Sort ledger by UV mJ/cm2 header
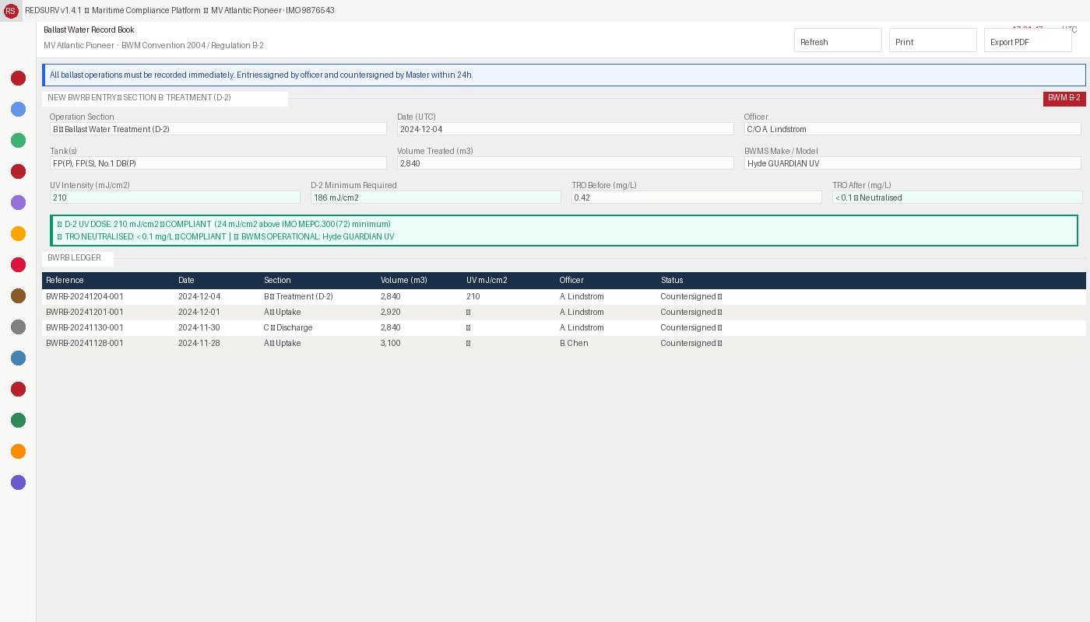 (487, 281)
